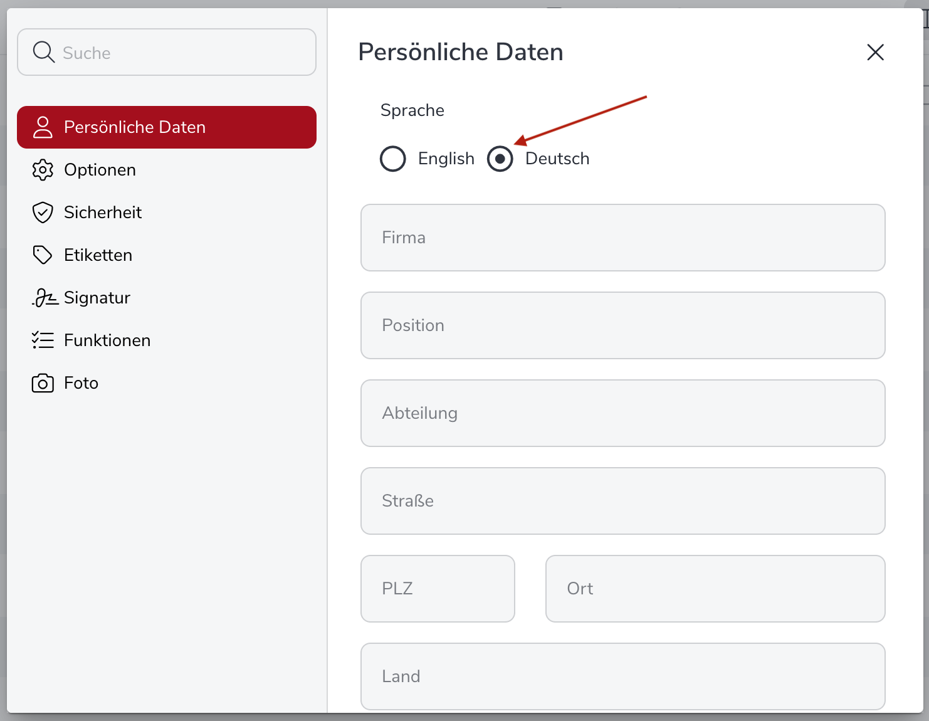Click into the Abteilung input field
Viewport: 929px width, 721px height.
(x=622, y=413)
